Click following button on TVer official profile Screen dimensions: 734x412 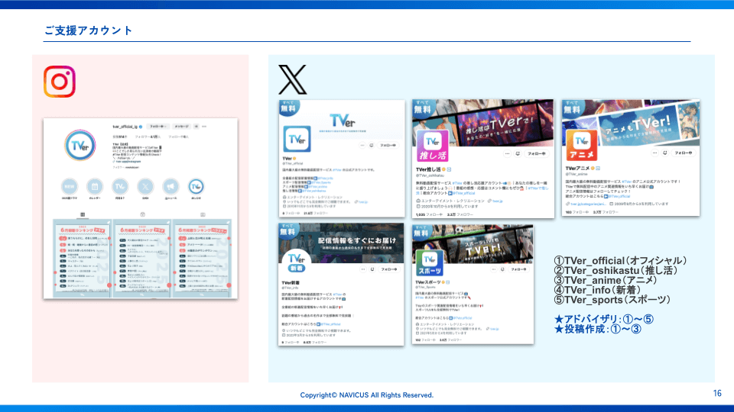pyautogui.click(x=388, y=145)
